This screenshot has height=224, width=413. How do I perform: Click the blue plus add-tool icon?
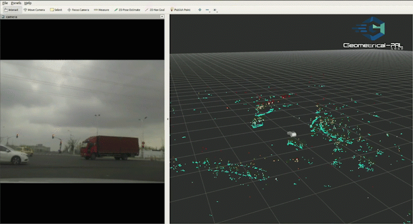tap(200, 10)
